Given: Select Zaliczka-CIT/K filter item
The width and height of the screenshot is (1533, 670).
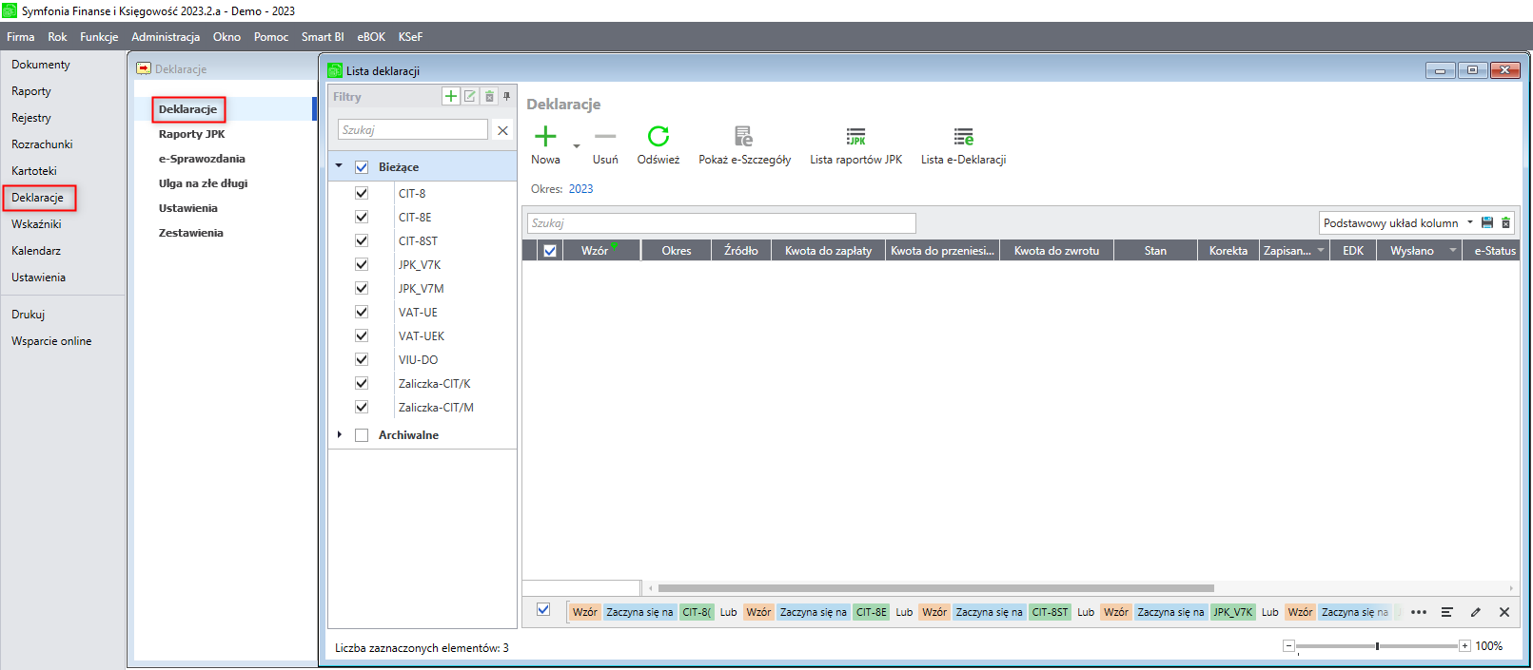Looking at the screenshot, I should pyautogui.click(x=434, y=384).
